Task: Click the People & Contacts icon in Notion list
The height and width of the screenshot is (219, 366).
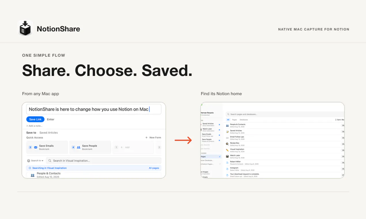Action: (227, 126)
